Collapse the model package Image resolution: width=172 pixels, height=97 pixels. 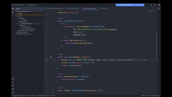click(19, 18)
